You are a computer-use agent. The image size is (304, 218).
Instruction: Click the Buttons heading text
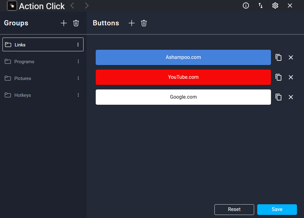click(106, 23)
